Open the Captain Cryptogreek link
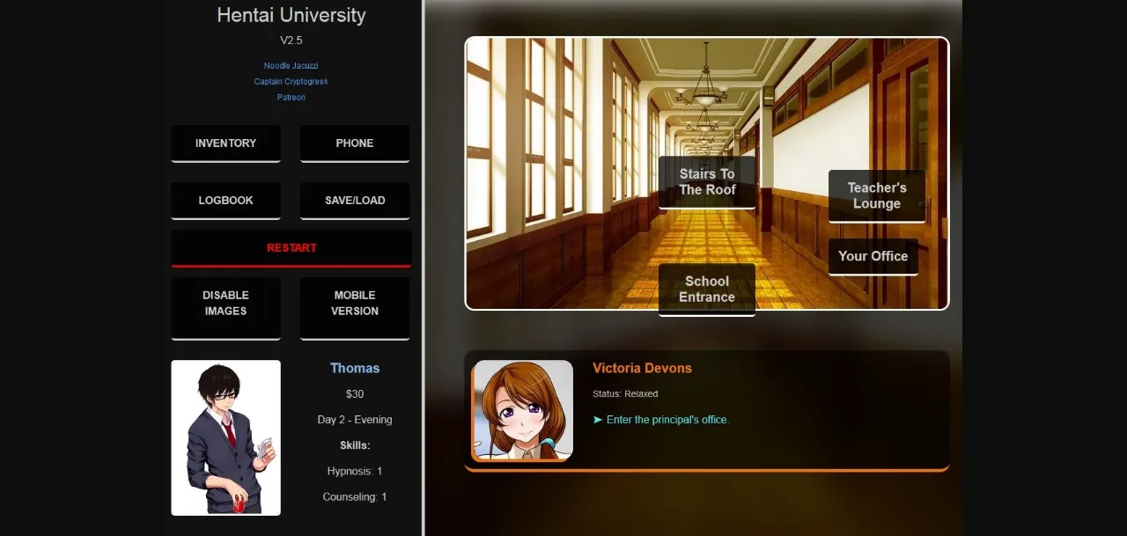 click(291, 81)
